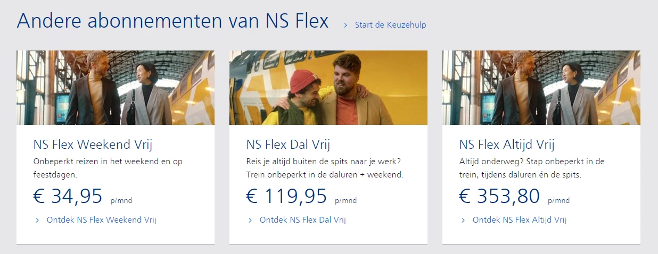Click the Dal Vrij description about daluren
658x254 pixels.
tap(325, 167)
